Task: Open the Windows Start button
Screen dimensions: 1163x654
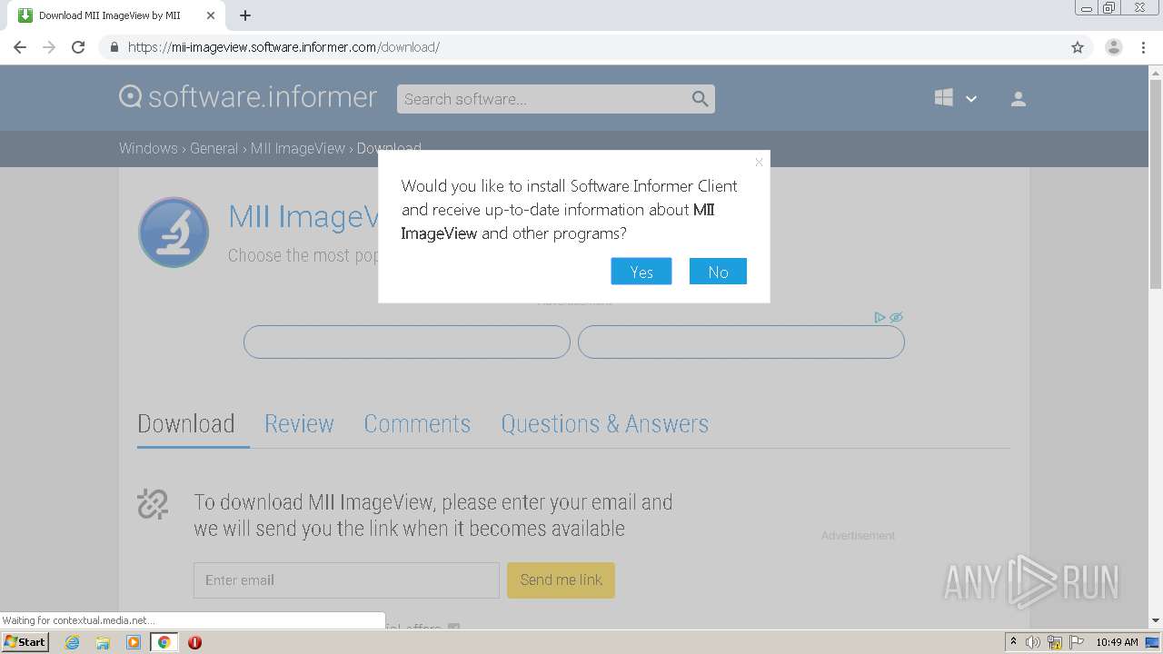Action: 25,642
